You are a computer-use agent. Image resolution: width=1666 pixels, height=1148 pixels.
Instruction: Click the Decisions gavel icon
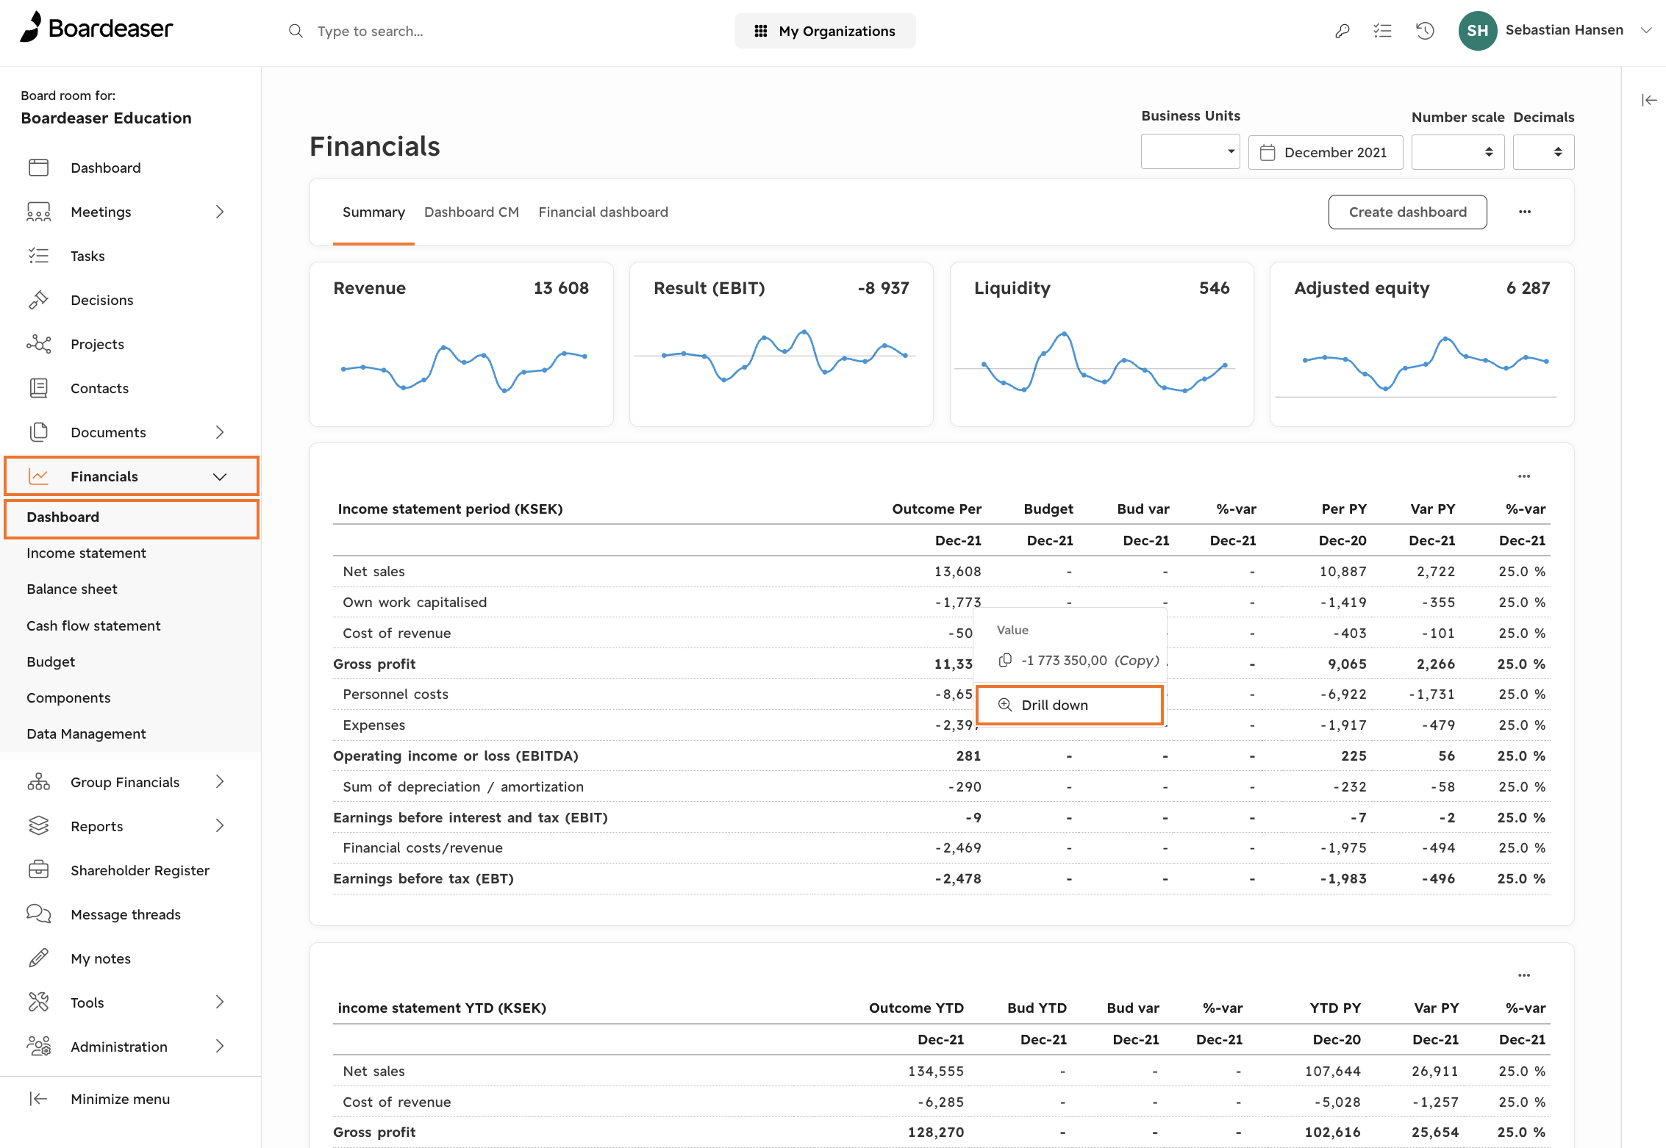(x=39, y=300)
